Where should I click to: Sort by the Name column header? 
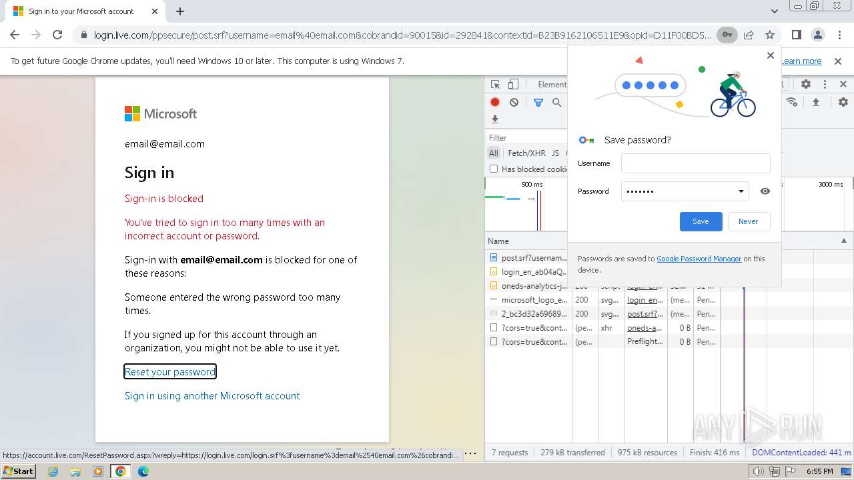(498, 241)
